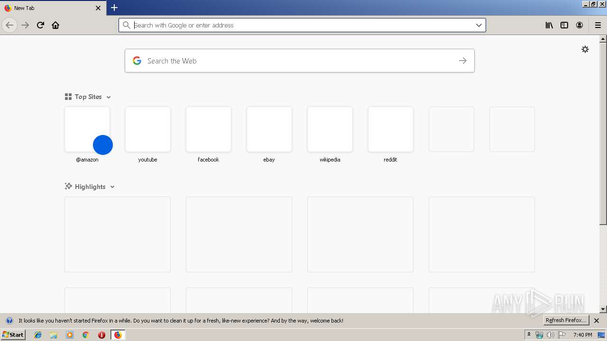607x341 pixels.
Task: Click the 7:40 PM clock
Action: [582, 335]
